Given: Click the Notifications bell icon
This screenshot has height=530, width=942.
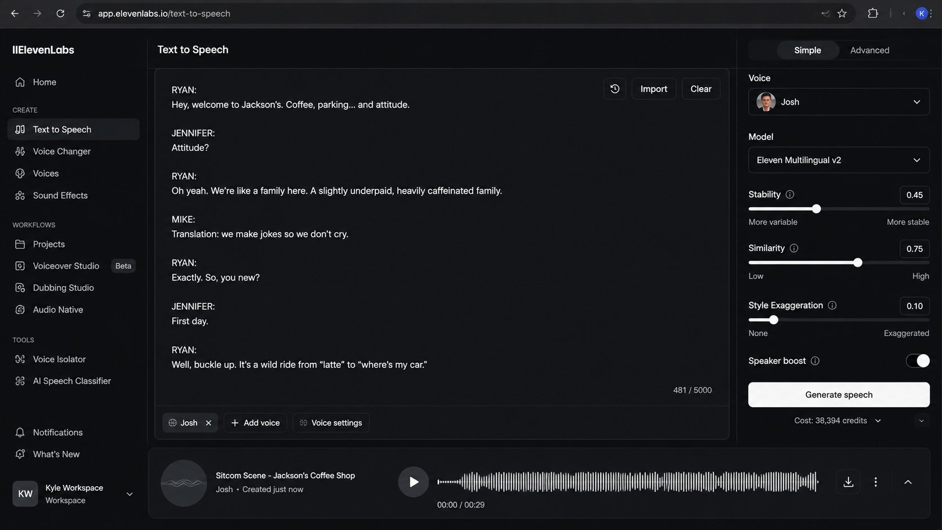Looking at the screenshot, I should click(20, 433).
